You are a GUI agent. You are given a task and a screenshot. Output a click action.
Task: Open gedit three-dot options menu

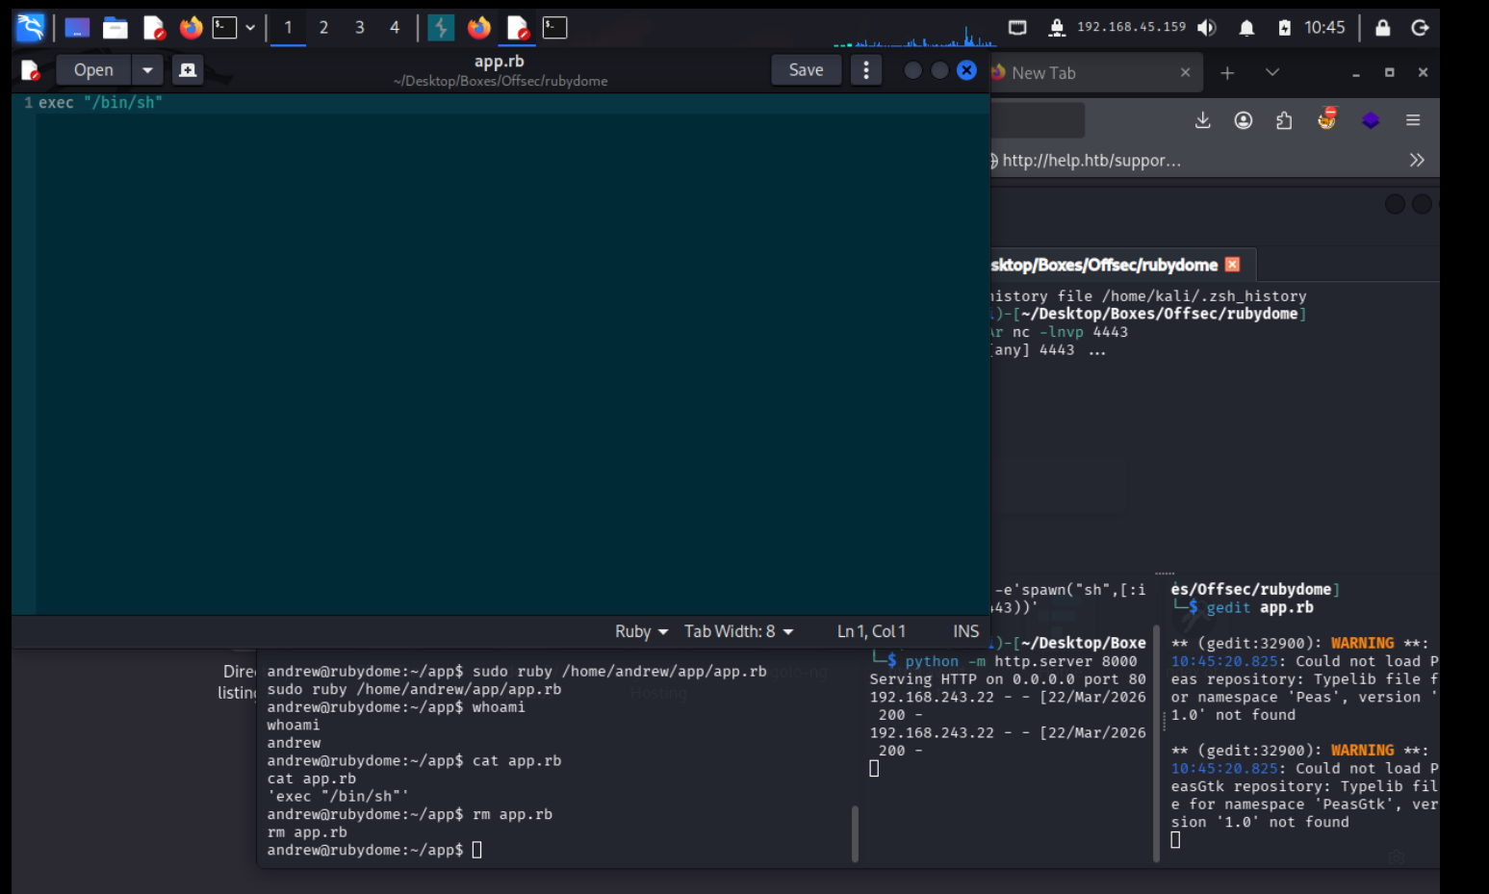click(x=866, y=70)
